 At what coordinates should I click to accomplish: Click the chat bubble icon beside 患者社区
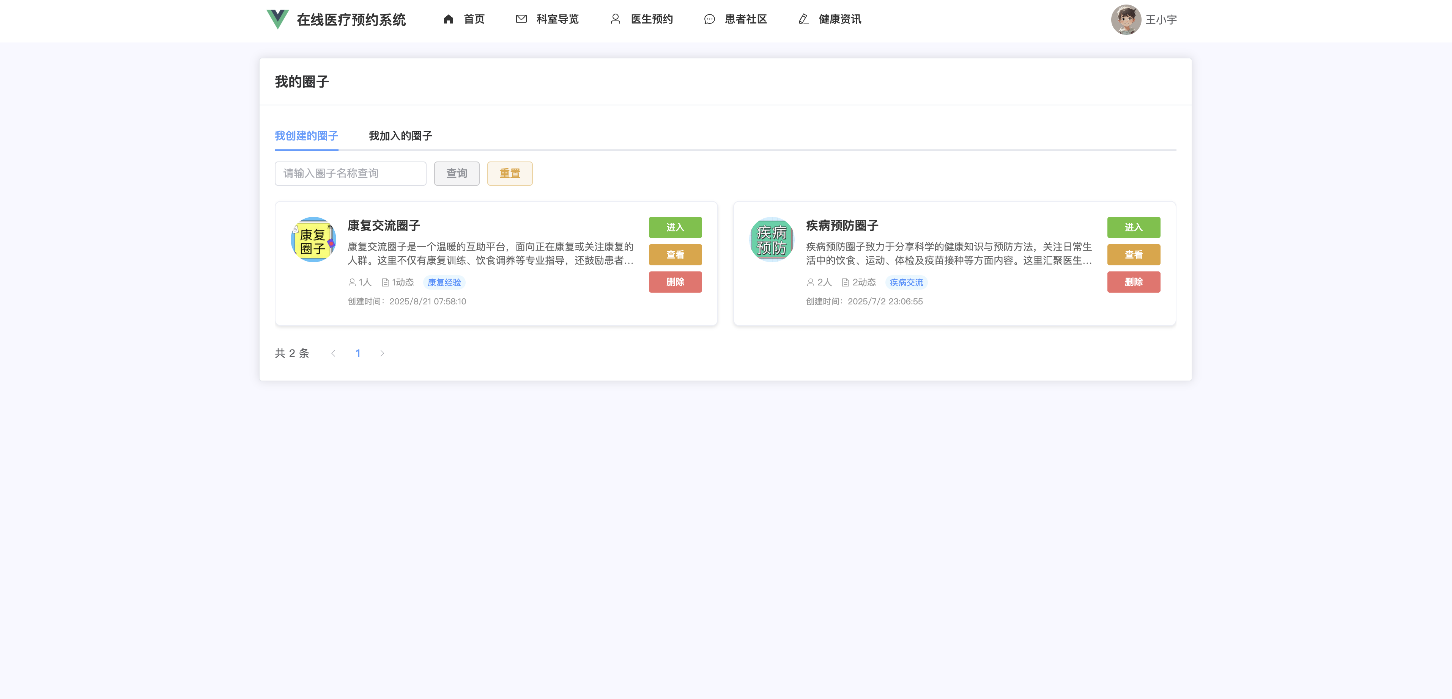click(x=710, y=19)
